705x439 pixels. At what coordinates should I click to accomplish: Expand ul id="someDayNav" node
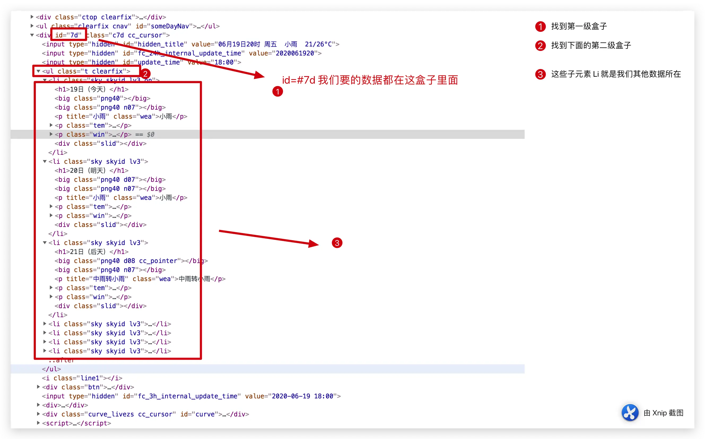[x=32, y=26]
